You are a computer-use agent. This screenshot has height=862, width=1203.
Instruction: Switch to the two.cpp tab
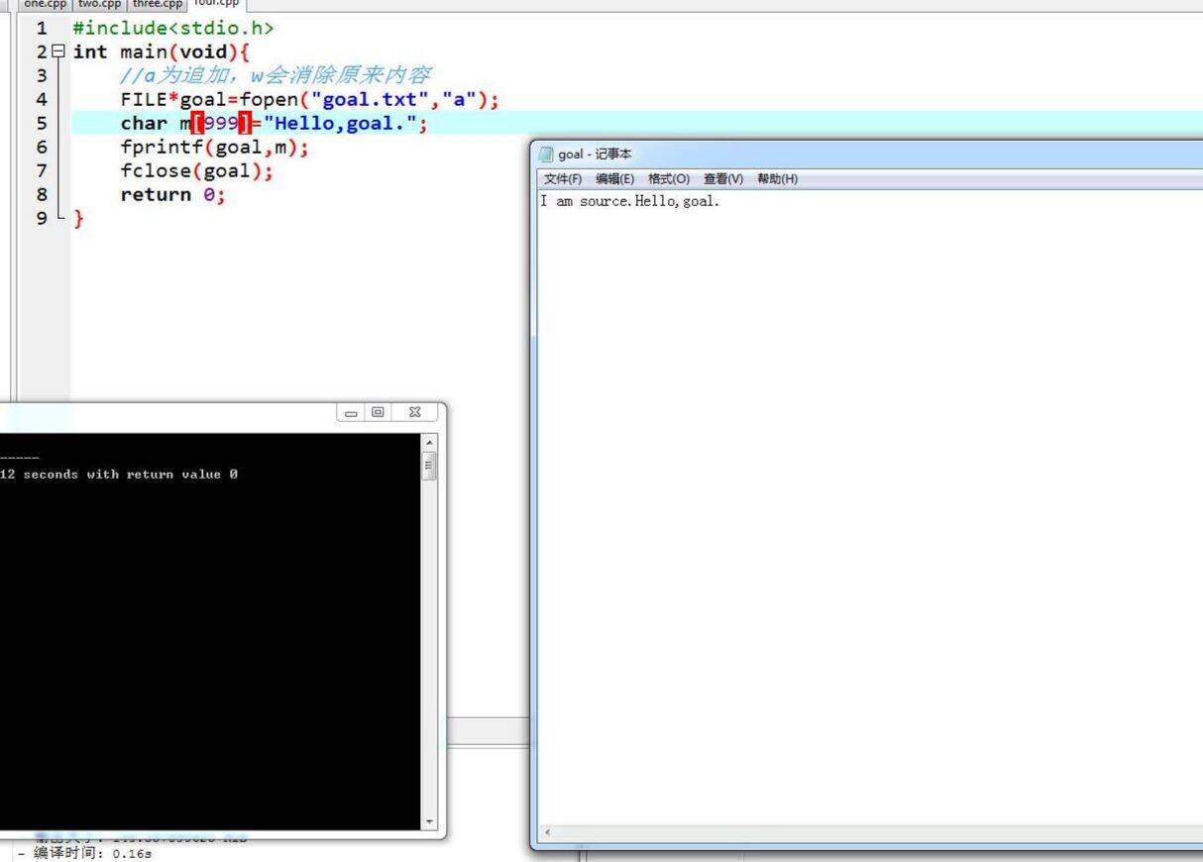click(x=99, y=4)
